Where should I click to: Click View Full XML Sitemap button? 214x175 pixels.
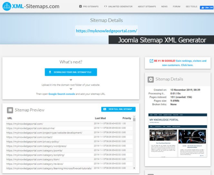point(118,109)
